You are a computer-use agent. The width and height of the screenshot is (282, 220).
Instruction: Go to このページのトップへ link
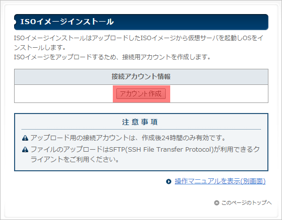[x=246, y=202]
